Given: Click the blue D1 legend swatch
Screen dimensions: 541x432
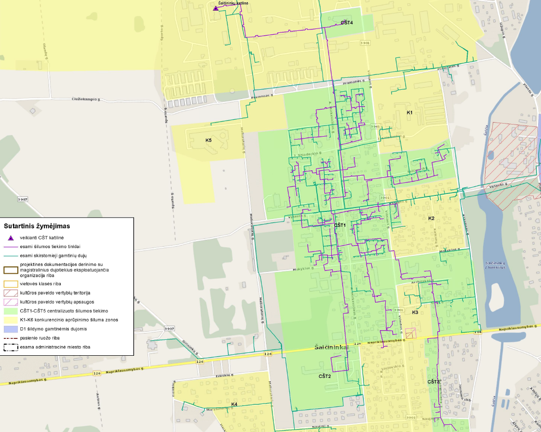Looking at the screenshot, I should tap(11, 329).
